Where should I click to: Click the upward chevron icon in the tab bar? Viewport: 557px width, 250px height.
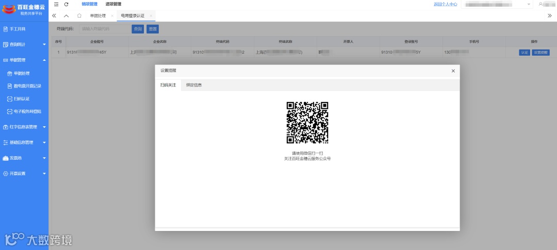tap(67, 15)
